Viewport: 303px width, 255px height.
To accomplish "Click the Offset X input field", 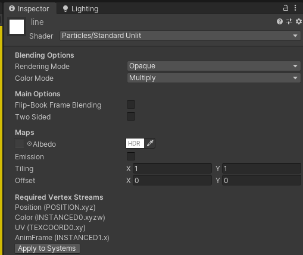I will (x=172, y=180).
